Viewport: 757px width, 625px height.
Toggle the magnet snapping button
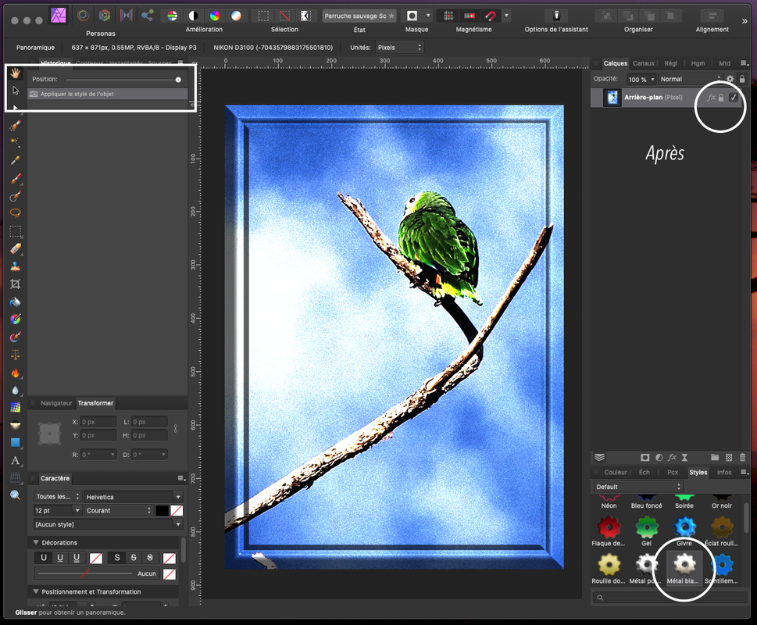coord(491,16)
